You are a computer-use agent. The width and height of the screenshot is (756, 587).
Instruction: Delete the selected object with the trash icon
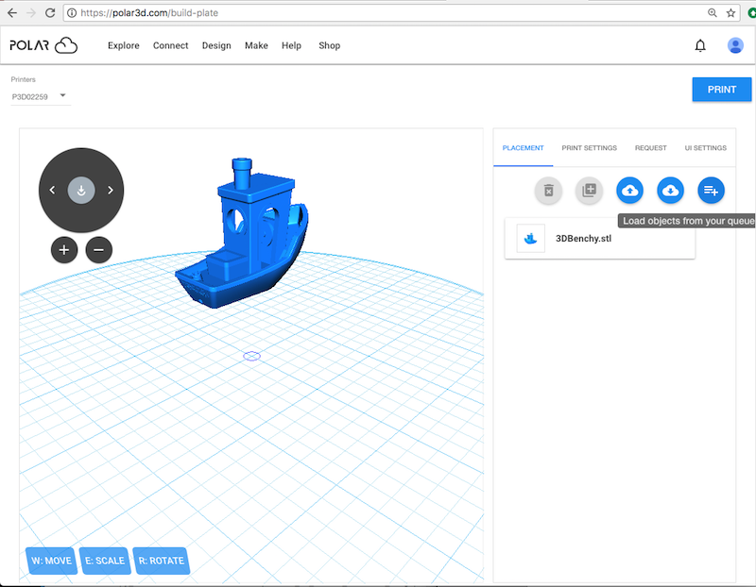548,191
